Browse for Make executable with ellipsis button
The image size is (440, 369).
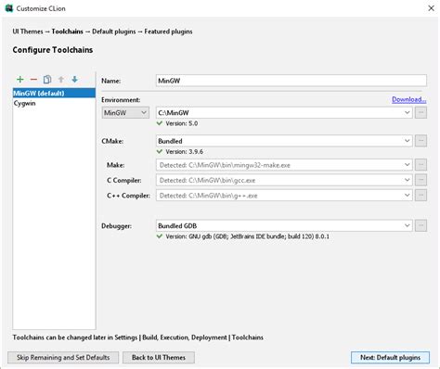(421, 165)
